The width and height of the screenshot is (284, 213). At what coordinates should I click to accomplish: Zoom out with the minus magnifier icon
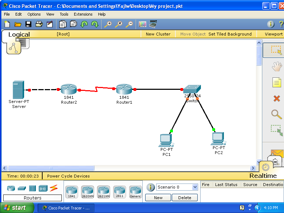click(x=129, y=24)
